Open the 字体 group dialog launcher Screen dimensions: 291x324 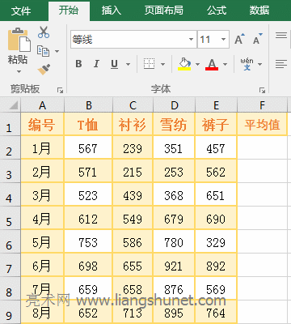(262, 90)
